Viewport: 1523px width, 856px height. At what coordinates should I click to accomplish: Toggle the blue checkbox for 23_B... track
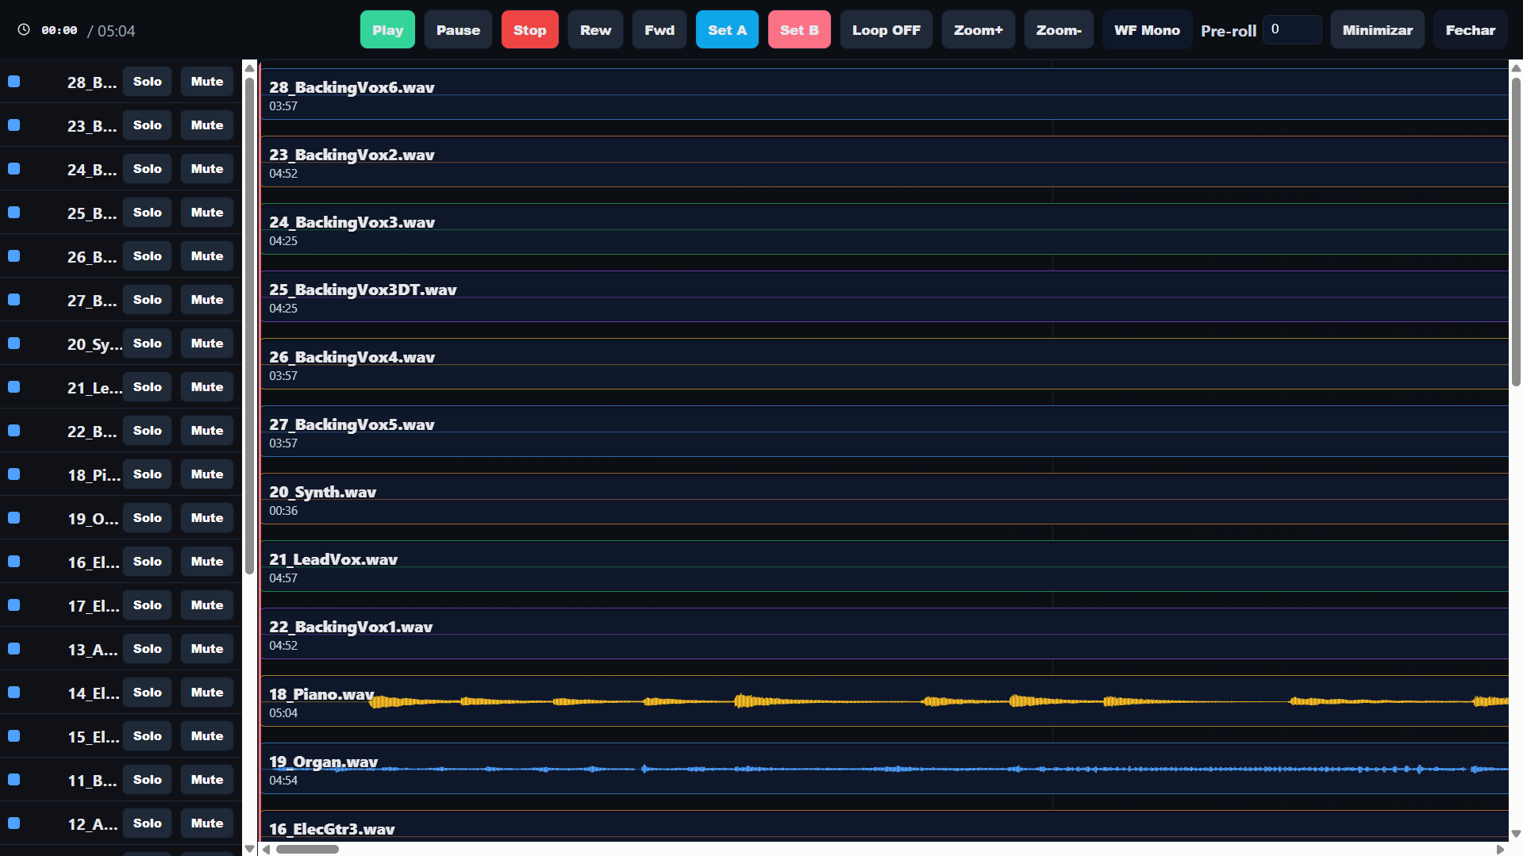(x=13, y=125)
